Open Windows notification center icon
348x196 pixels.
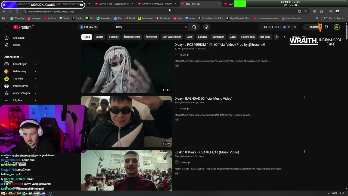click(342, 193)
